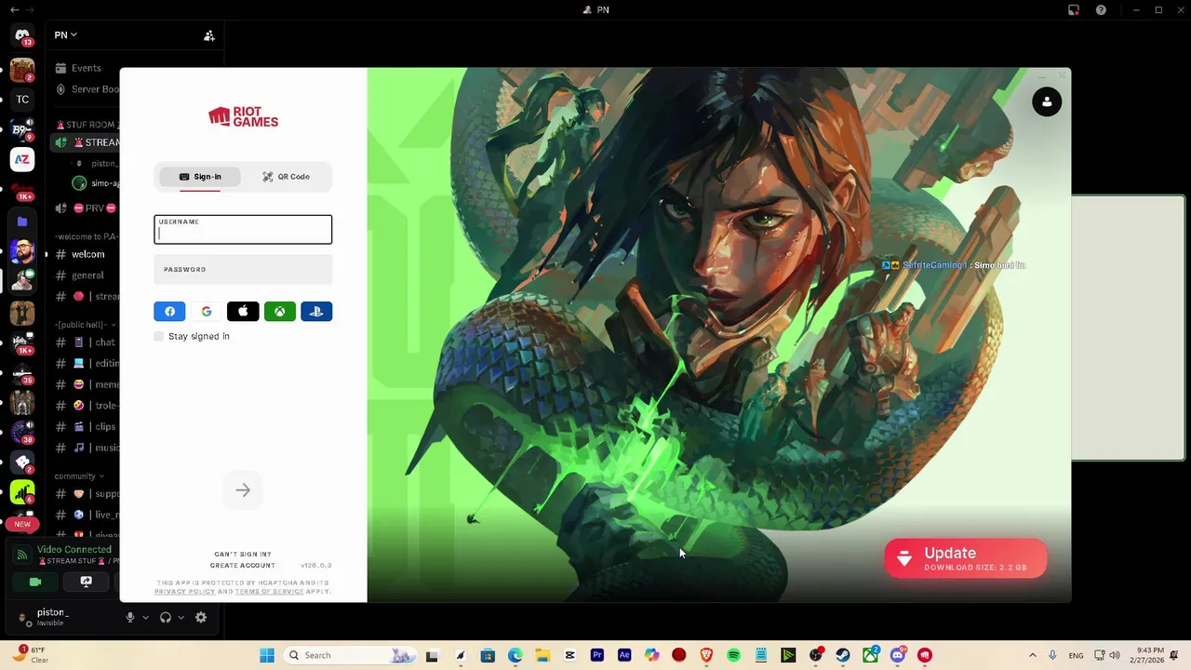Open ENG language selector in system tray
Image resolution: width=1191 pixels, height=670 pixels.
(1076, 655)
